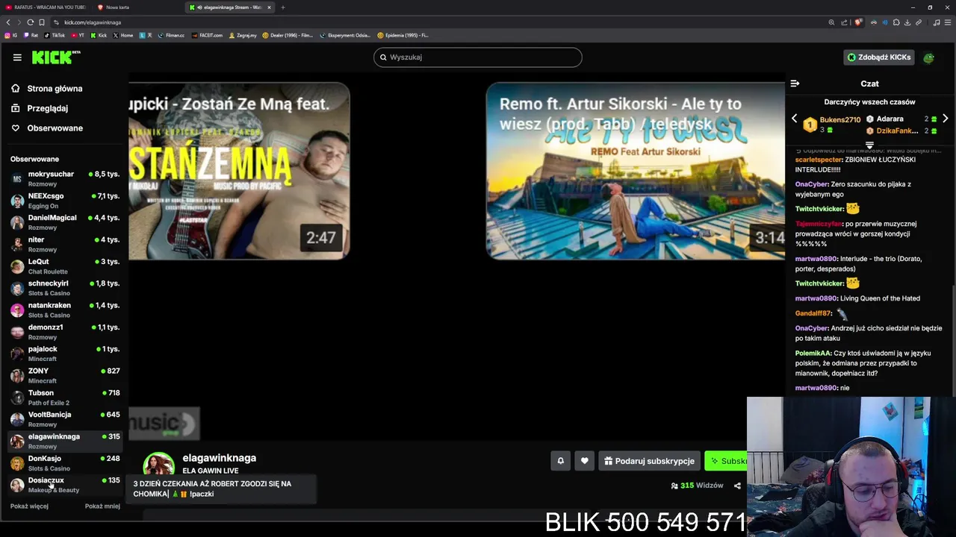Show next top gifters with right chevron
956x537 pixels.
tap(946, 119)
